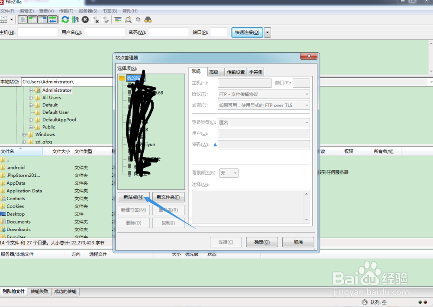This screenshot has height=307, width=433.
Task: Click the green refresh file lists icon
Action: click(65, 19)
